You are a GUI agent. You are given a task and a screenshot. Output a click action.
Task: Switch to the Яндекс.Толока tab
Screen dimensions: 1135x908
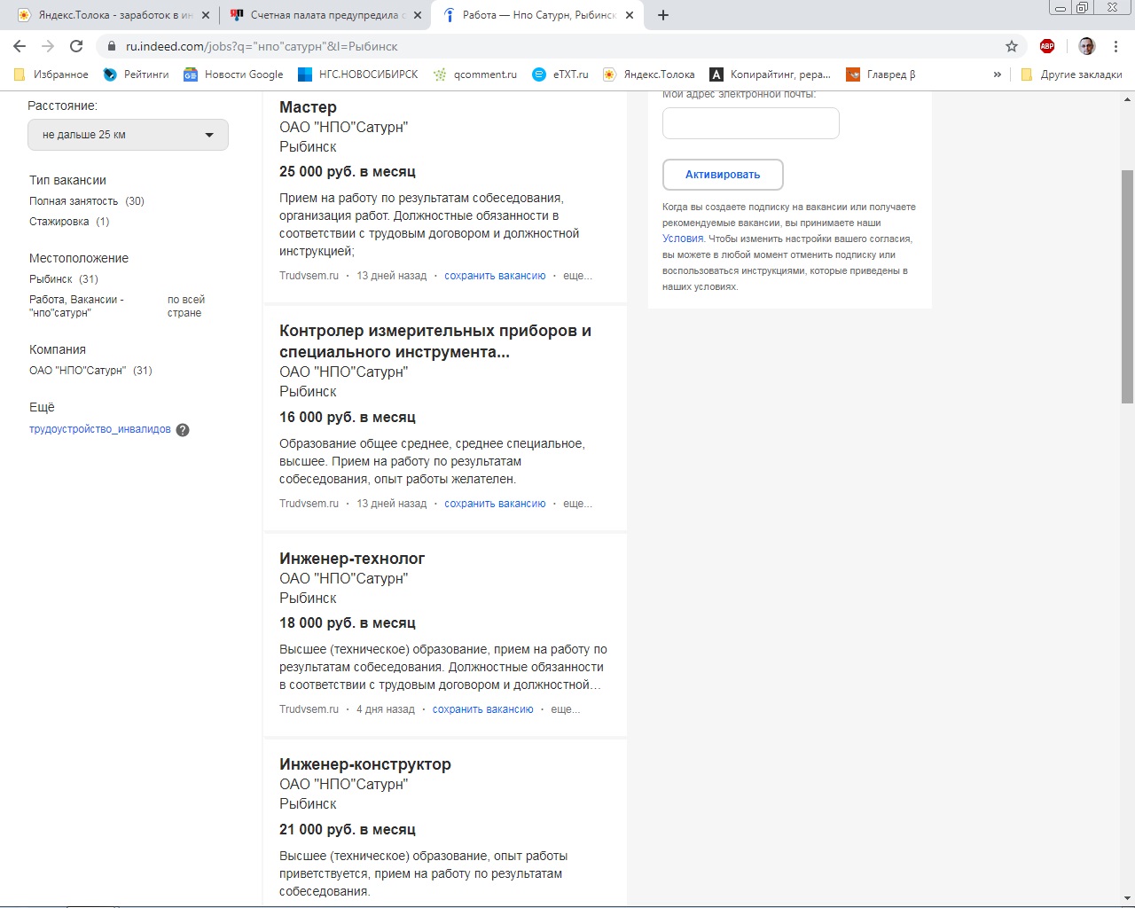(x=113, y=15)
